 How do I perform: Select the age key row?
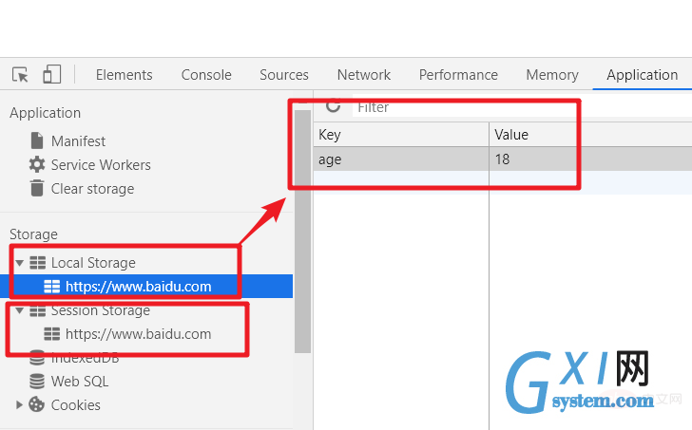(503, 159)
